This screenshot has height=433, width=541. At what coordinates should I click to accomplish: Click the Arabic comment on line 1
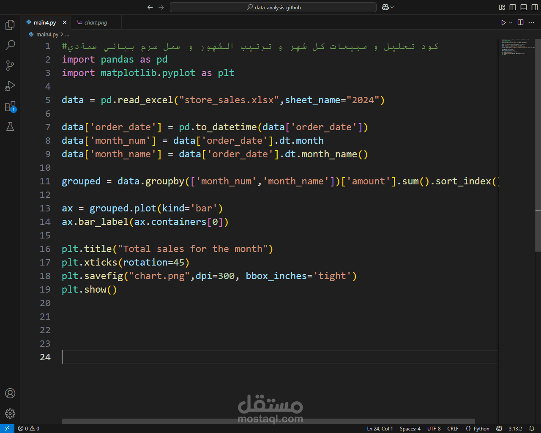coord(250,46)
